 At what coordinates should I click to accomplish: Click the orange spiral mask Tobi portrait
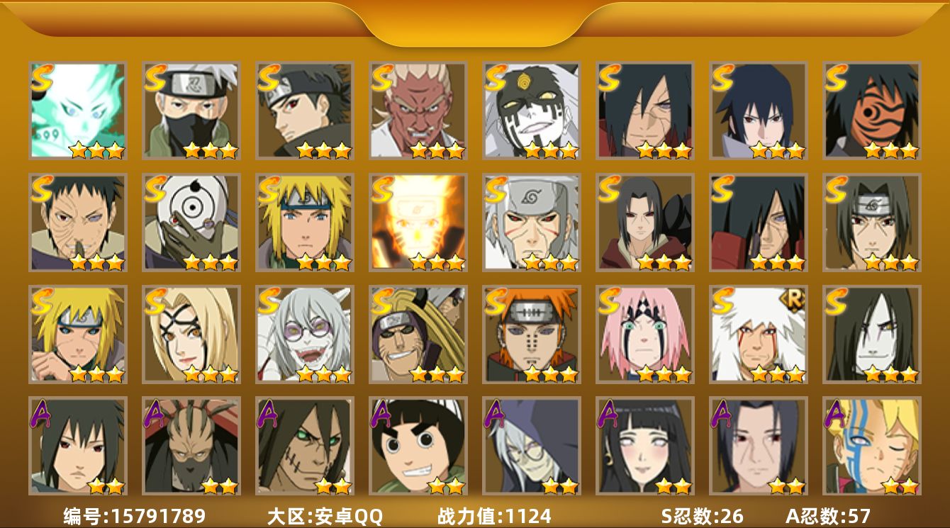click(x=872, y=111)
